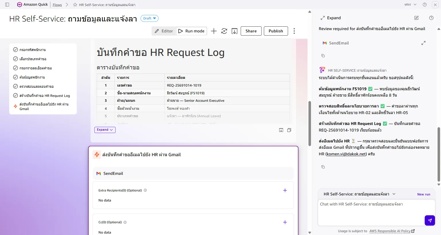441x235 pixels.
Task: Copy the chat summary ending with komen.vi@dakok.net
Action: (323, 167)
